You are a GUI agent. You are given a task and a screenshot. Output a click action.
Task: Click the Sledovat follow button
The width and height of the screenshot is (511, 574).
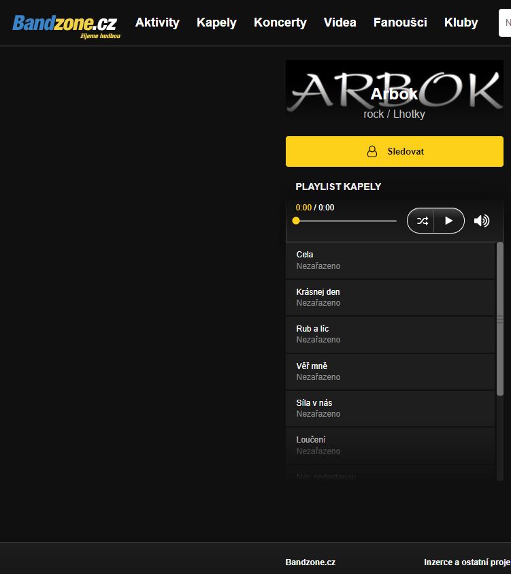395,152
